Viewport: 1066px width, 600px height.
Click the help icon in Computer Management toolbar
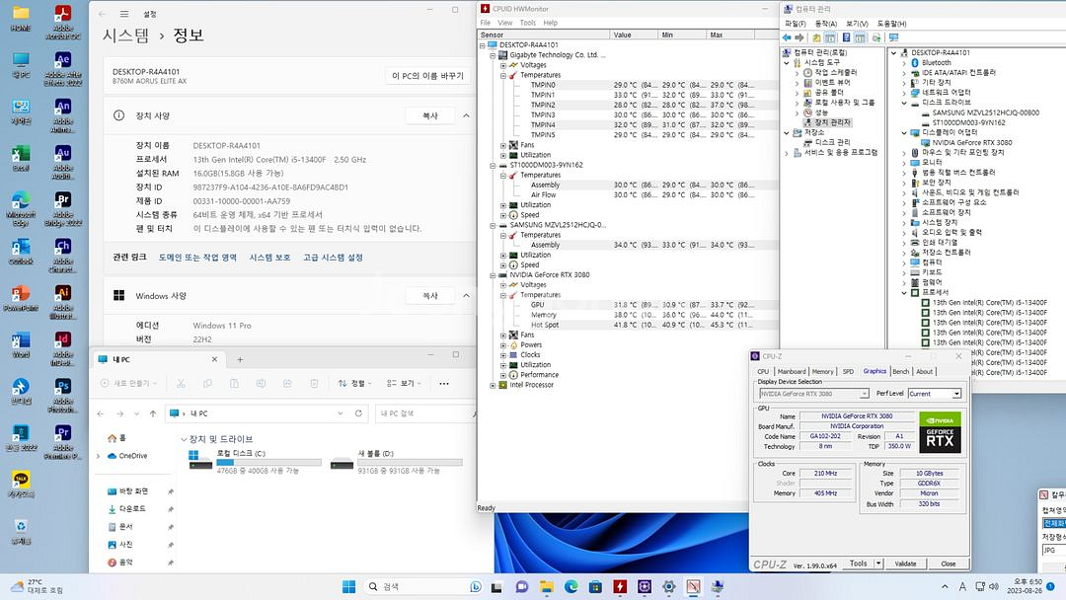coord(846,37)
